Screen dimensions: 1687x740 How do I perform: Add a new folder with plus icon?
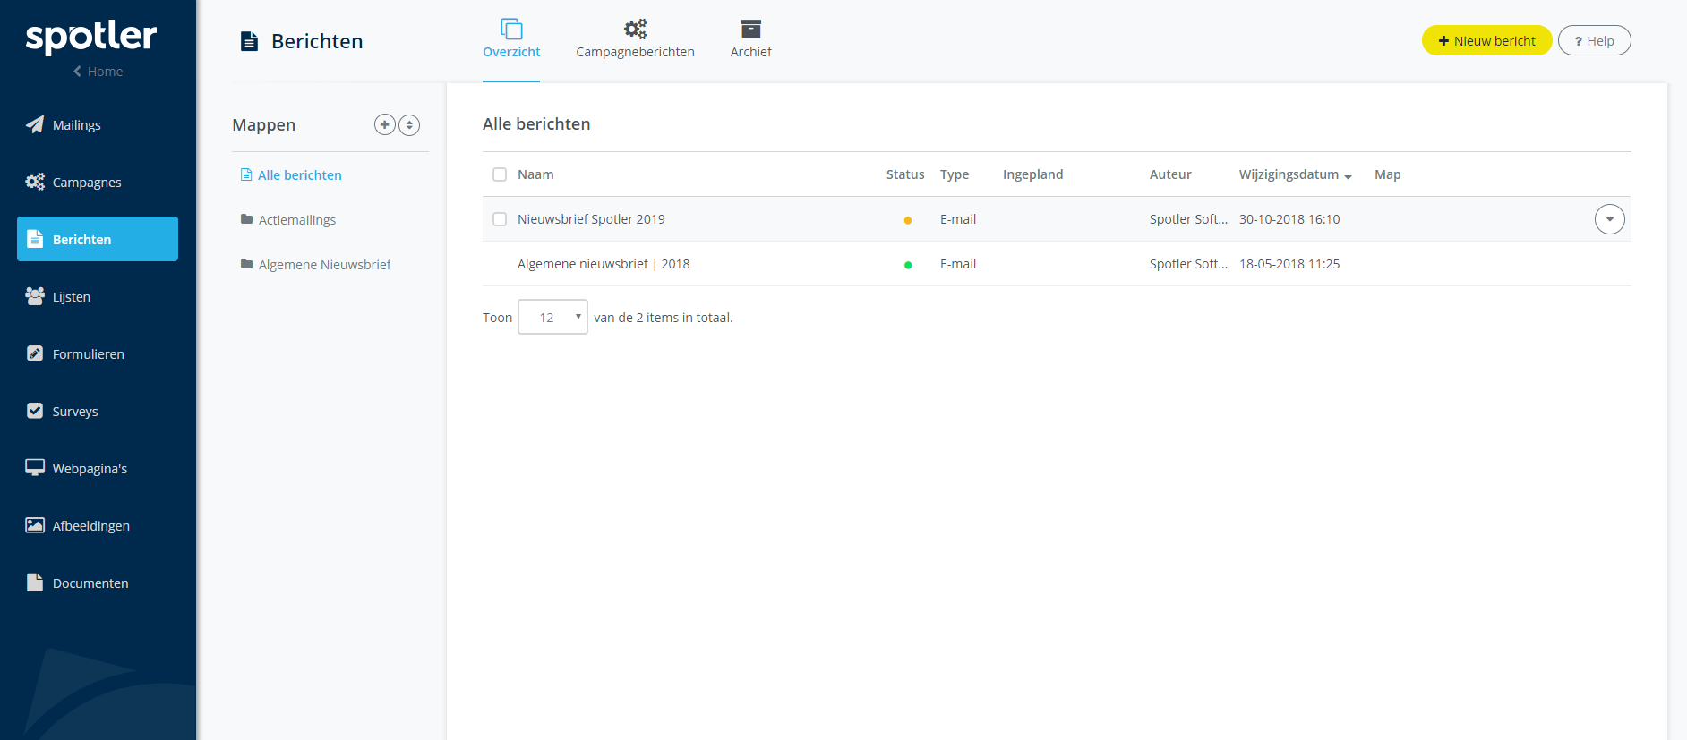[385, 124]
